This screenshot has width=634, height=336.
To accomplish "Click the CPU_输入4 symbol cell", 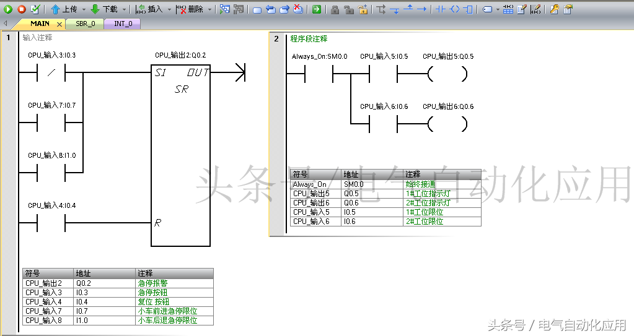I will point(48,302).
